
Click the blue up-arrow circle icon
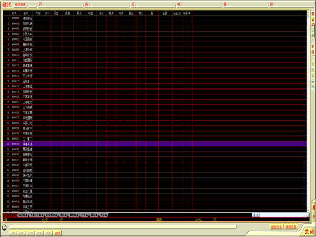click(313, 81)
